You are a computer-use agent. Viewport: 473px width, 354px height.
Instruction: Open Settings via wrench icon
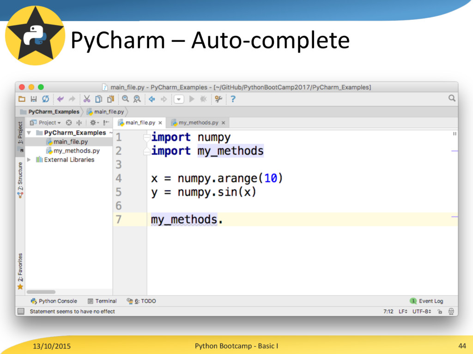point(218,99)
